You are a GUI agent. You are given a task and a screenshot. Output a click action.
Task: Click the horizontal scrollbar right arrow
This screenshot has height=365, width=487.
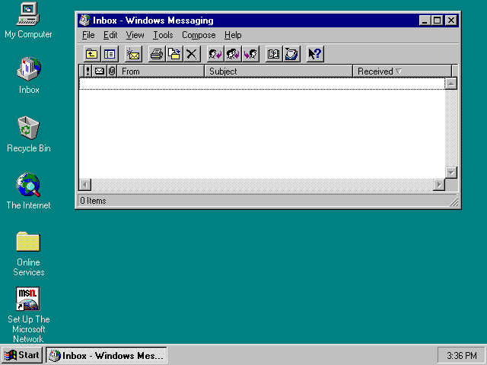click(439, 185)
